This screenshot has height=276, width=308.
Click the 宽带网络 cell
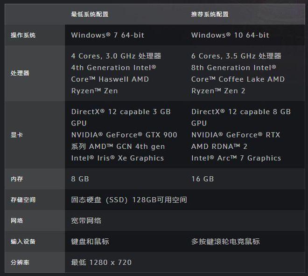[x=86, y=221]
